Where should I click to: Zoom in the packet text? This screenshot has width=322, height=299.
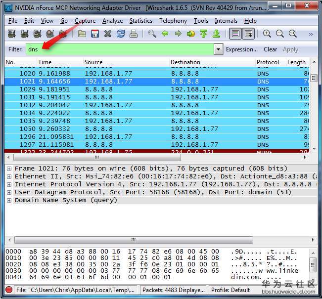pos(267,34)
